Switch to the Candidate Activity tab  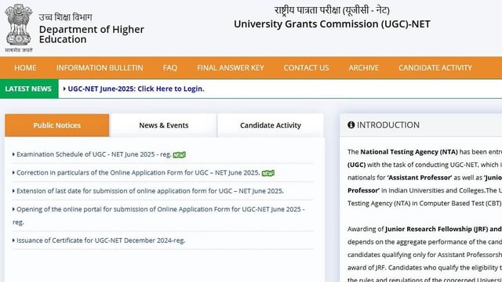pos(271,125)
